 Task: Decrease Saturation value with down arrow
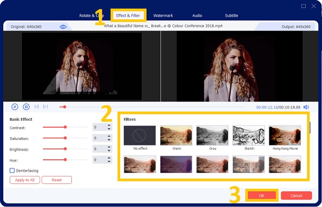tap(109, 140)
